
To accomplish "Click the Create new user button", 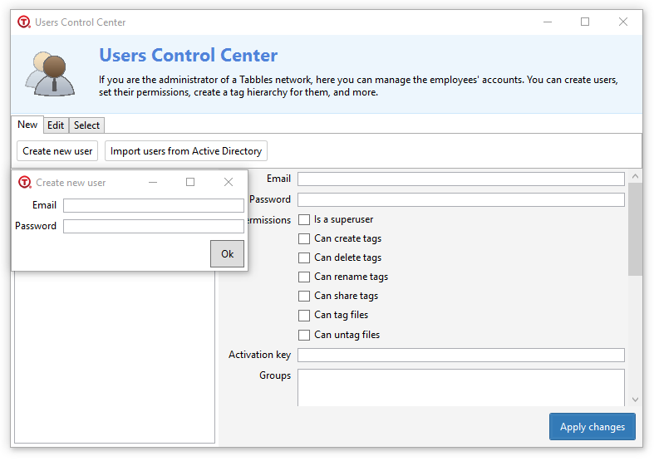I will tap(57, 151).
